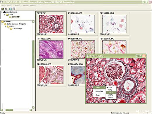Select the Digital Cameras Programs label
Image resolution: width=152 pixels, height=114 pixels.
point(16,24)
